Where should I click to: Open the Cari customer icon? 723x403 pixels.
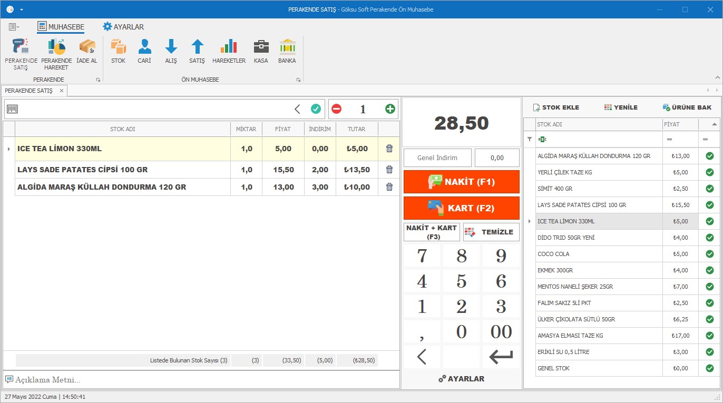[x=144, y=52]
